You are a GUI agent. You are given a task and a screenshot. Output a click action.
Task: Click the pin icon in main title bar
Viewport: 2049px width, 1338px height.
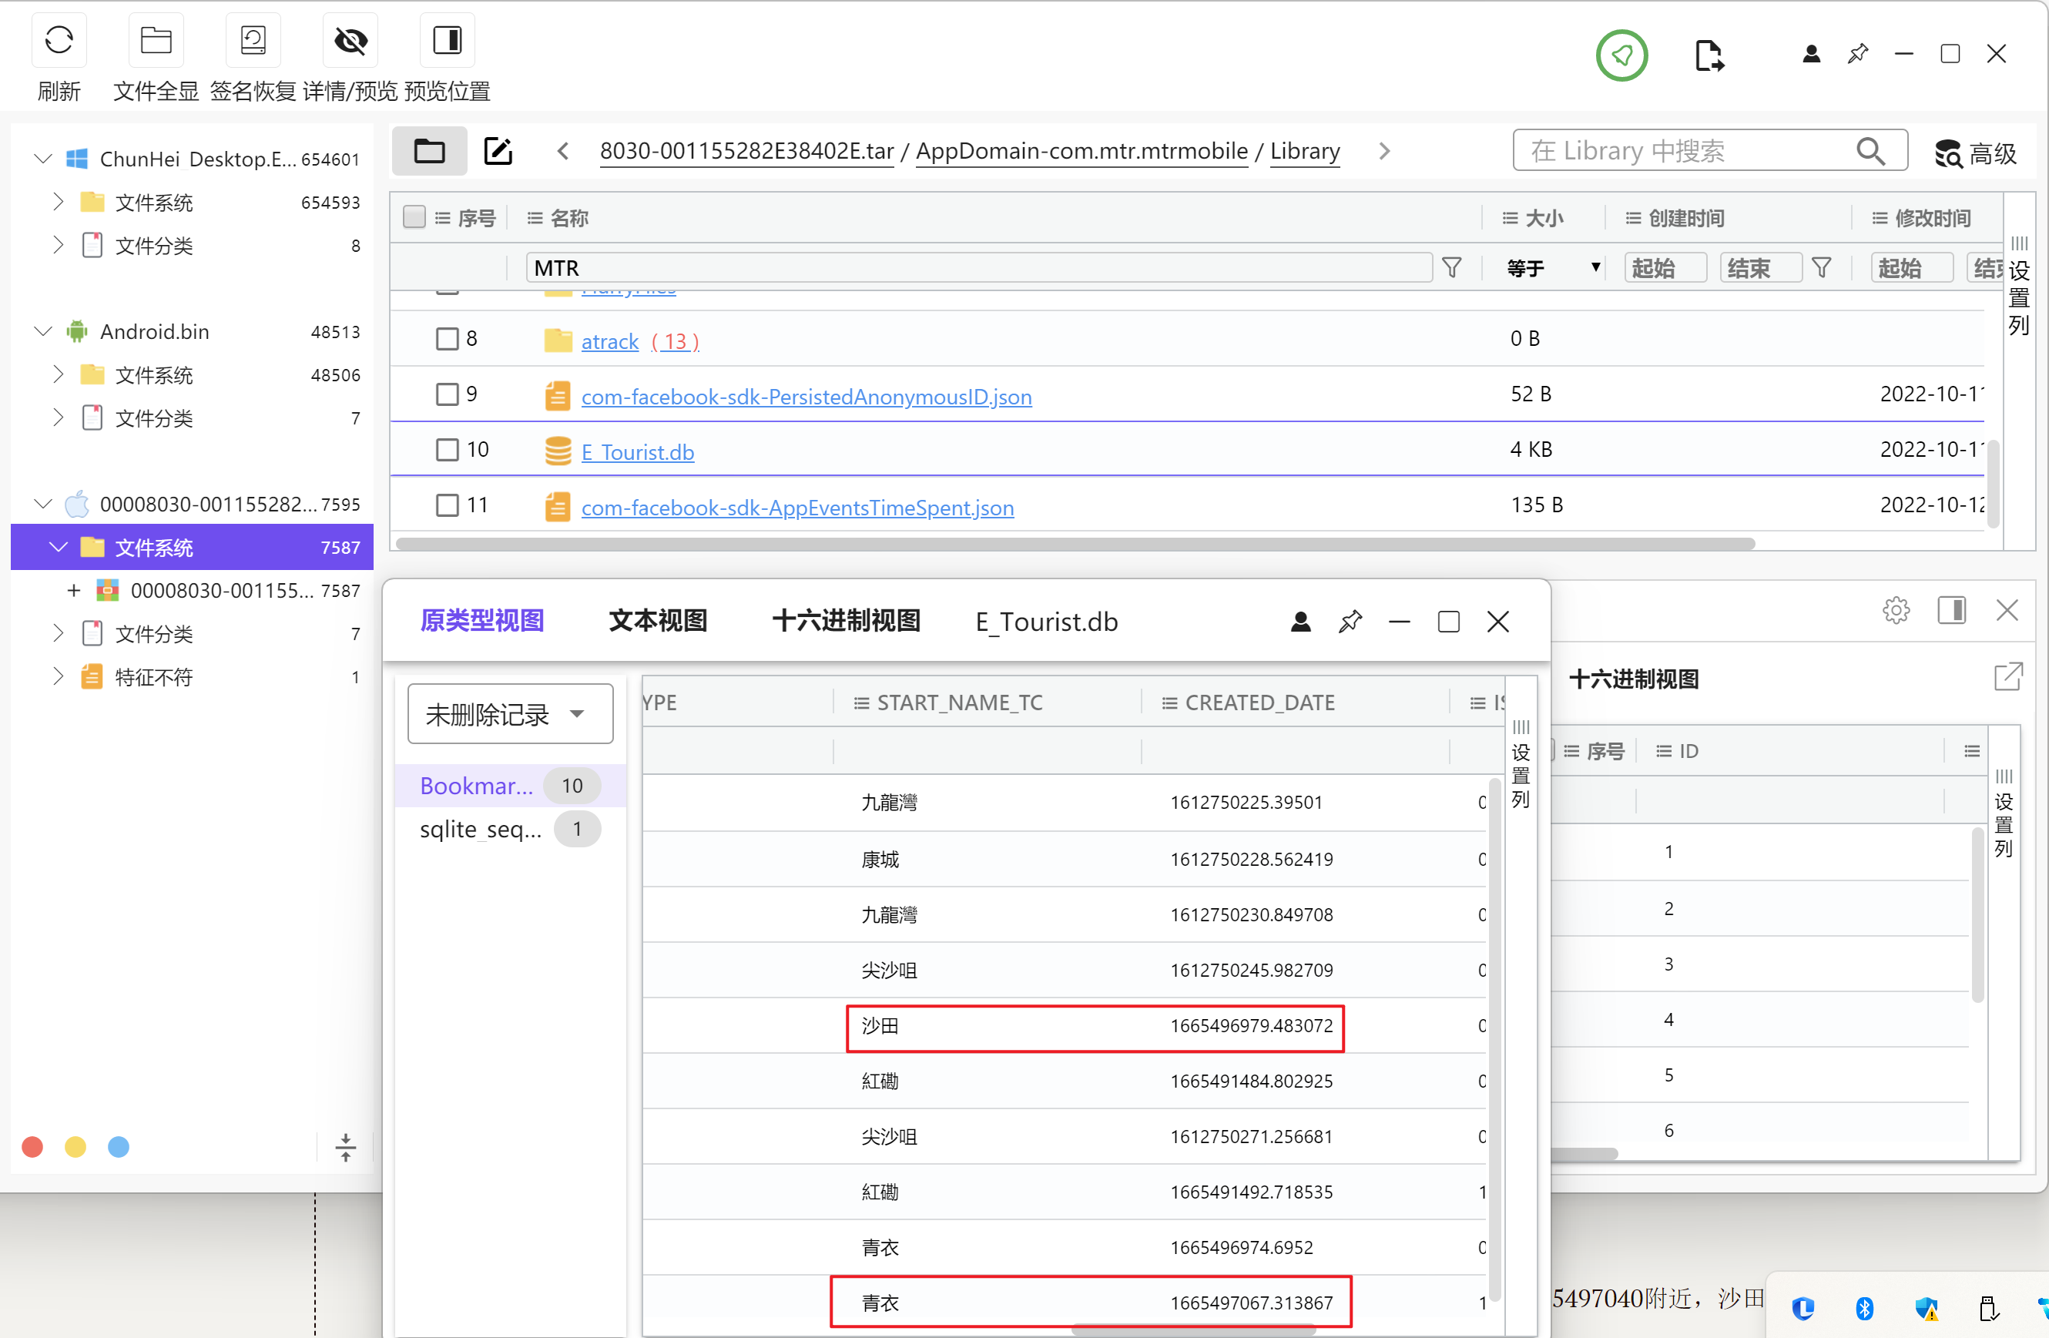pos(1858,54)
